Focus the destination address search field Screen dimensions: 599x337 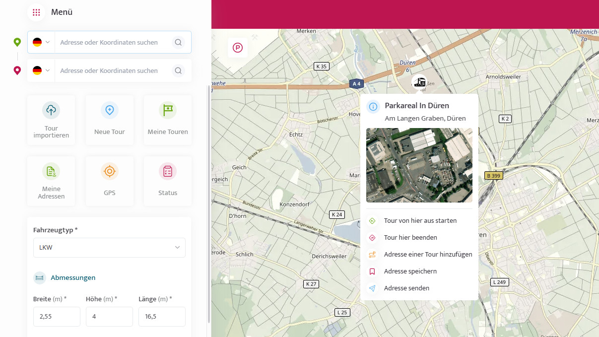click(113, 70)
